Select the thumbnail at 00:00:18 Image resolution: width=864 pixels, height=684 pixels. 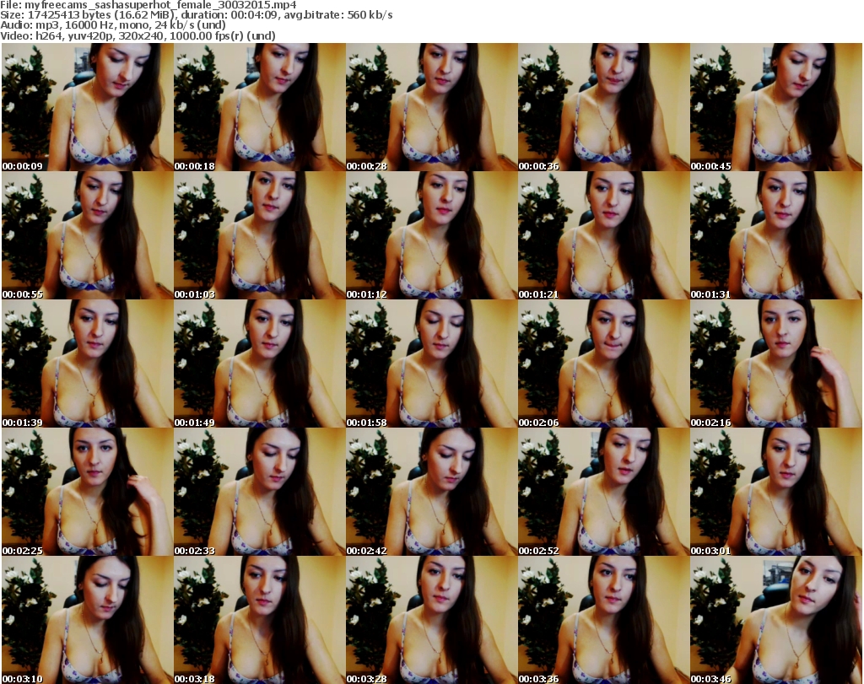(260, 107)
